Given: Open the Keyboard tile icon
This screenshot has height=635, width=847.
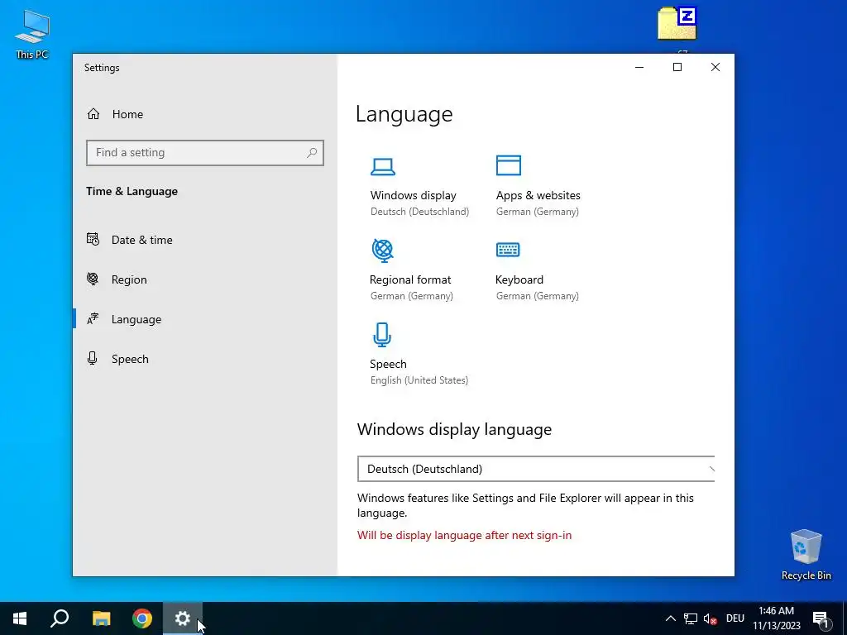Looking at the screenshot, I should pos(508,250).
